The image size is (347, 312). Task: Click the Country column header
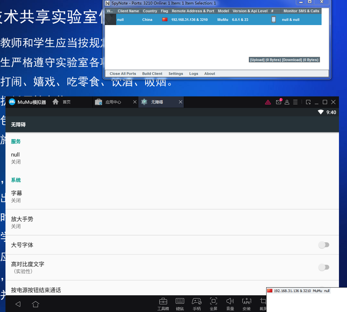pyautogui.click(x=150, y=11)
